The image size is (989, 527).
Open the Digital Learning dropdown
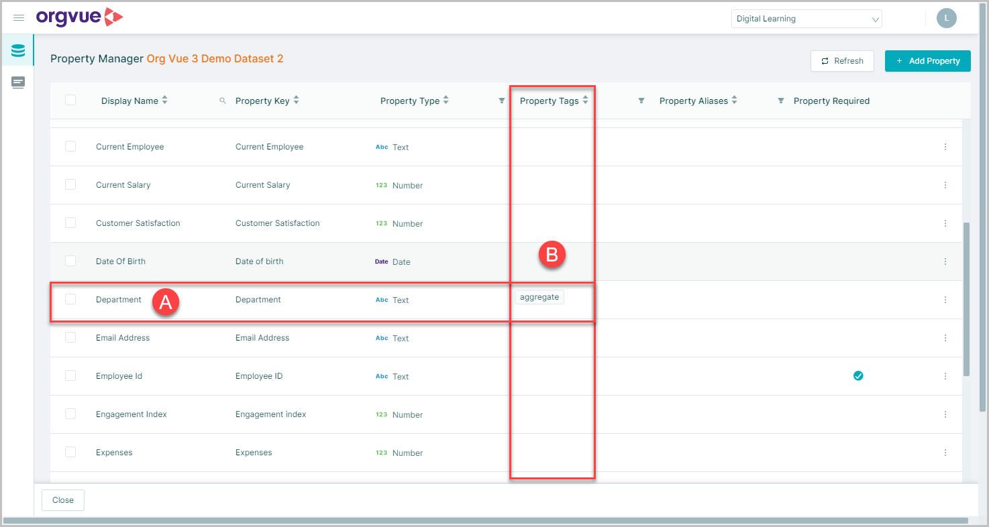click(x=806, y=19)
